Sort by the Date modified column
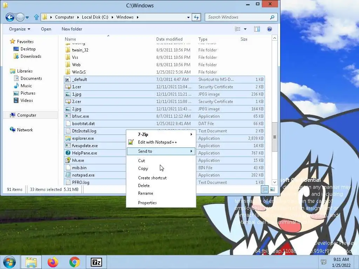This screenshot has height=269, width=359. (x=169, y=39)
